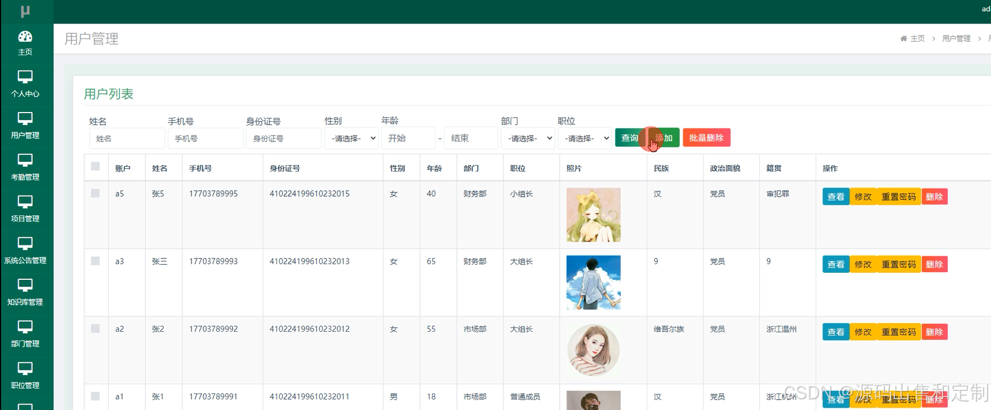Check the checkbox for row a2
The width and height of the screenshot is (991, 410).
pos(95,329)
